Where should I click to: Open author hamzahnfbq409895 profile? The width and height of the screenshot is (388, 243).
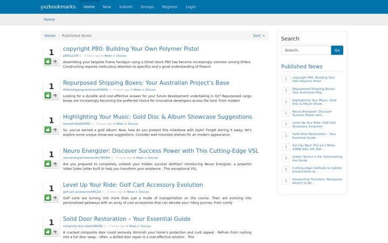pyautogui.click(x=77, y=124)
